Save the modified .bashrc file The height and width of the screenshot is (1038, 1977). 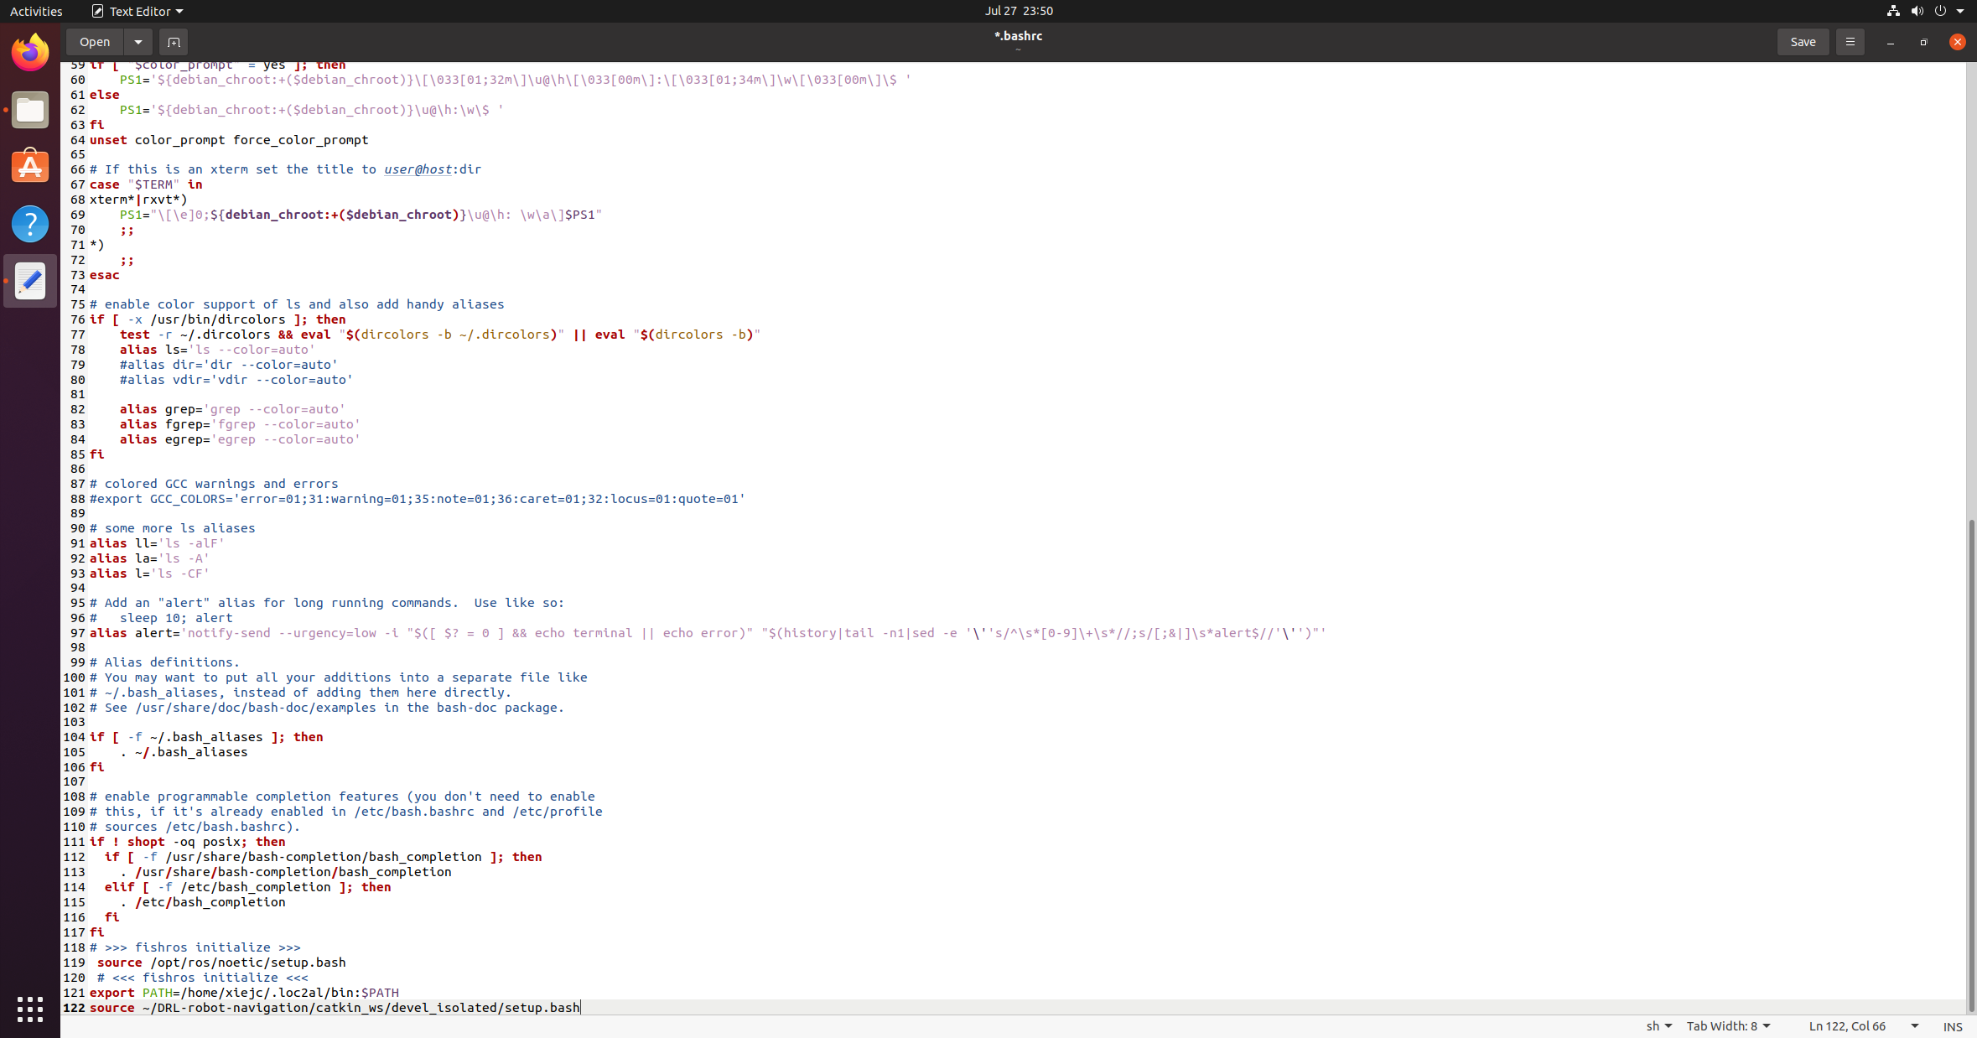point(1802,41)
